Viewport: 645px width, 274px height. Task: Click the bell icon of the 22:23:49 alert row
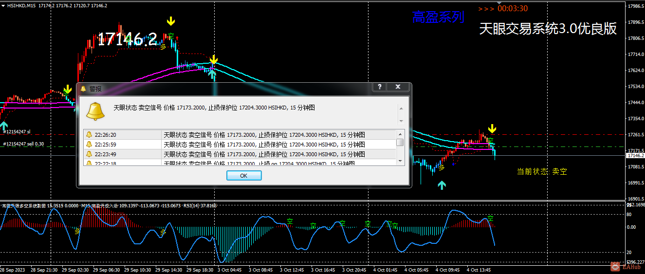89,154
